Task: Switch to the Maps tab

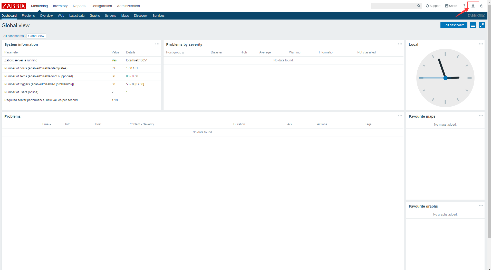Action: [x=125, y=16]
